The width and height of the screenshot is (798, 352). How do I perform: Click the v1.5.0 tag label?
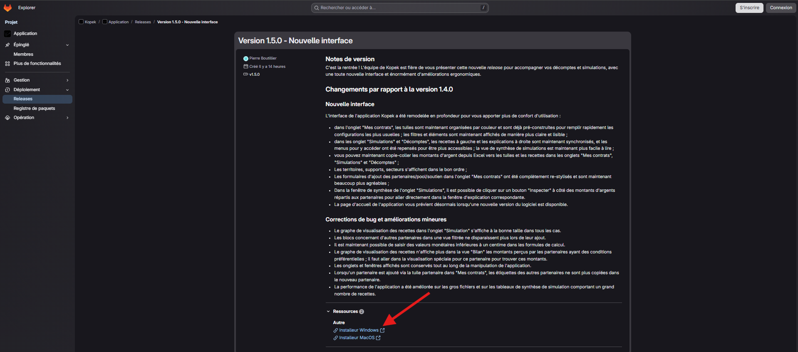pyautogui.click(x=254, y=74)
